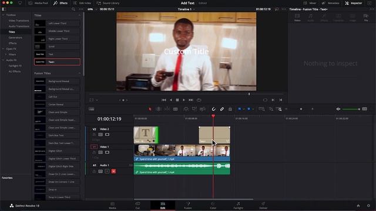Switch to the Fusion page tab

pyautogui.click(x=188, y=206)
